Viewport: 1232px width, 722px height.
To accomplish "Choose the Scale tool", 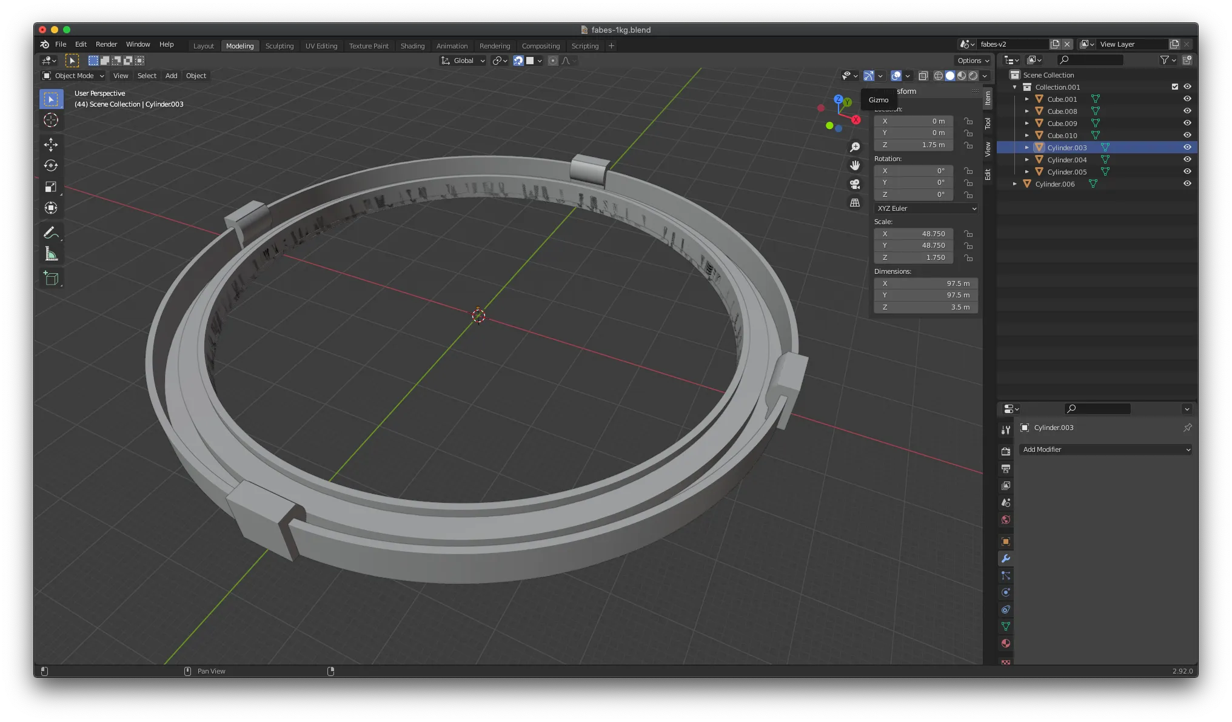I will click(51, 187).
